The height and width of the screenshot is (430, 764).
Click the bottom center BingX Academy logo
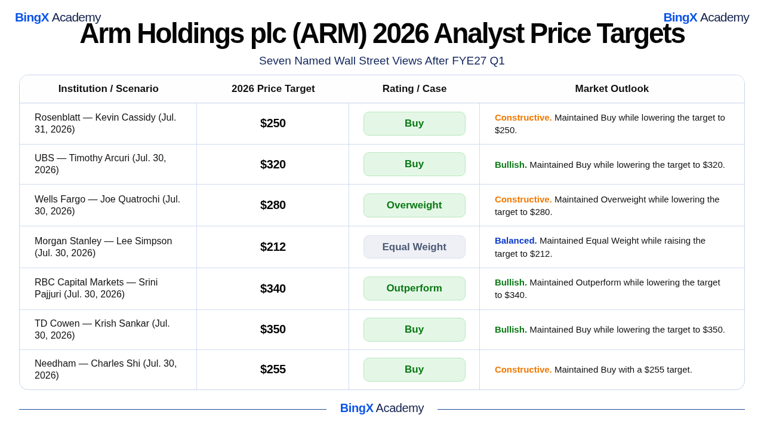coord(382,408)
